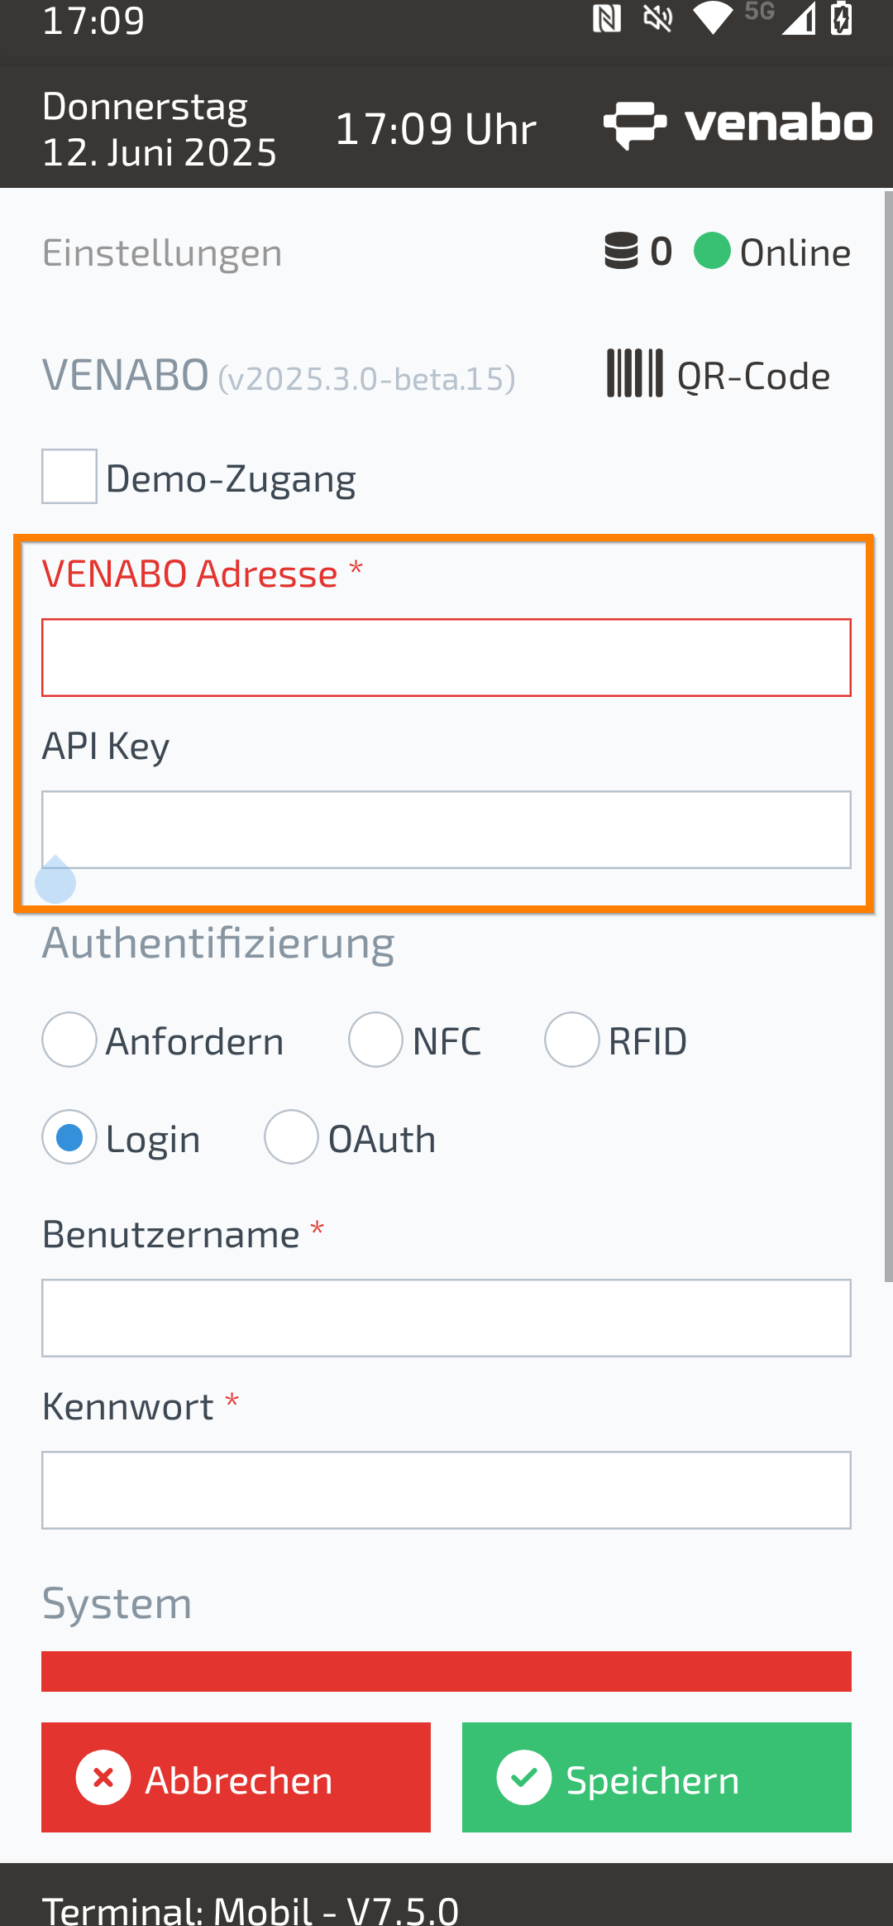This screenshot has width=893, height=1926.
Task: Tap the muted sound status icon
Action: pyautogui.click(x=658, y=18)
